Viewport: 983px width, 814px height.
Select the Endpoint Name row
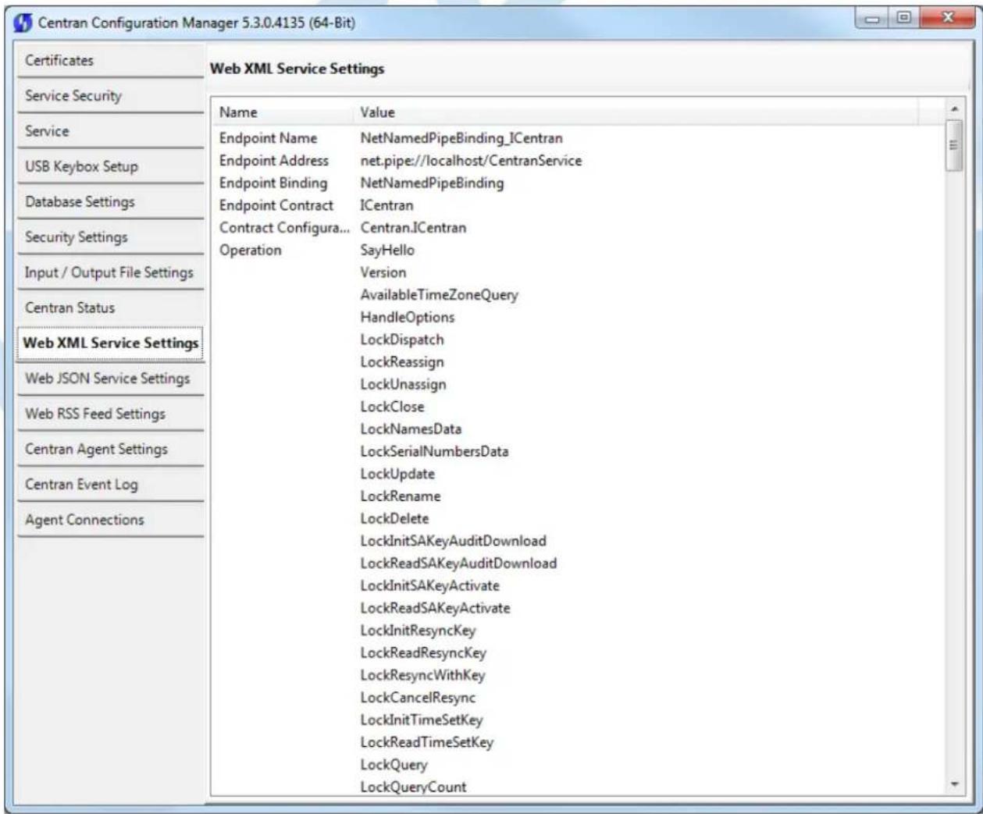point(578,138)
